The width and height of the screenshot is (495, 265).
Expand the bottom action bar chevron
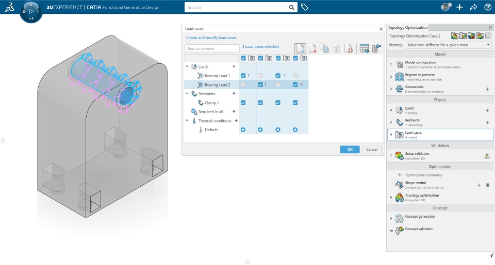click(x=247, y=262)
